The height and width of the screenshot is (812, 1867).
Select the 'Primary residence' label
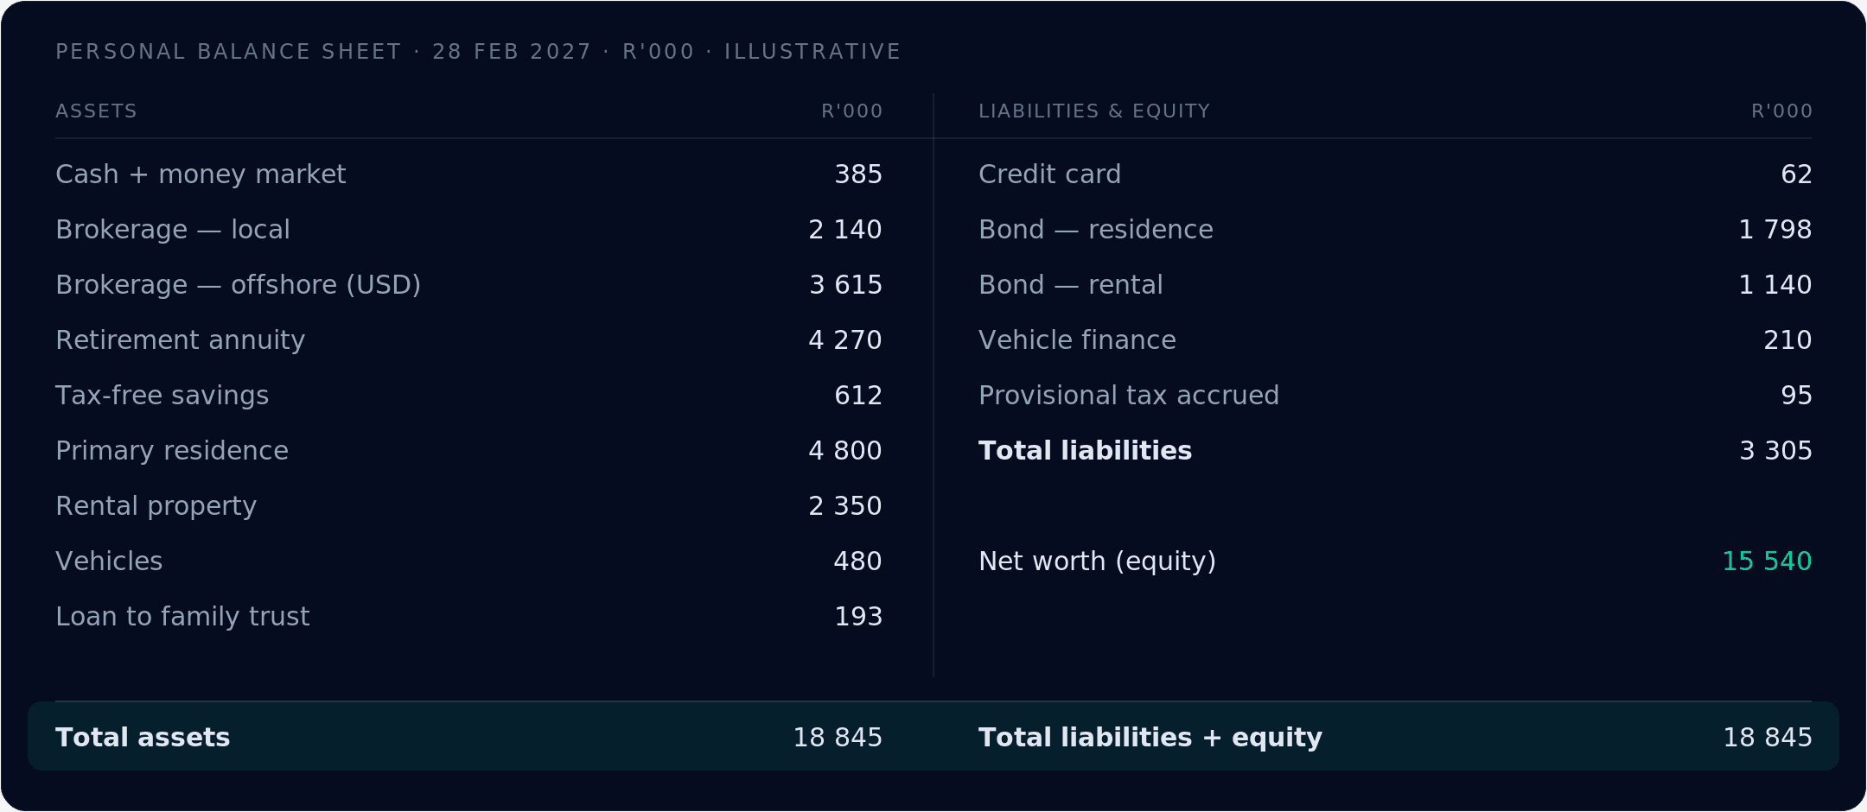point(172,451)
